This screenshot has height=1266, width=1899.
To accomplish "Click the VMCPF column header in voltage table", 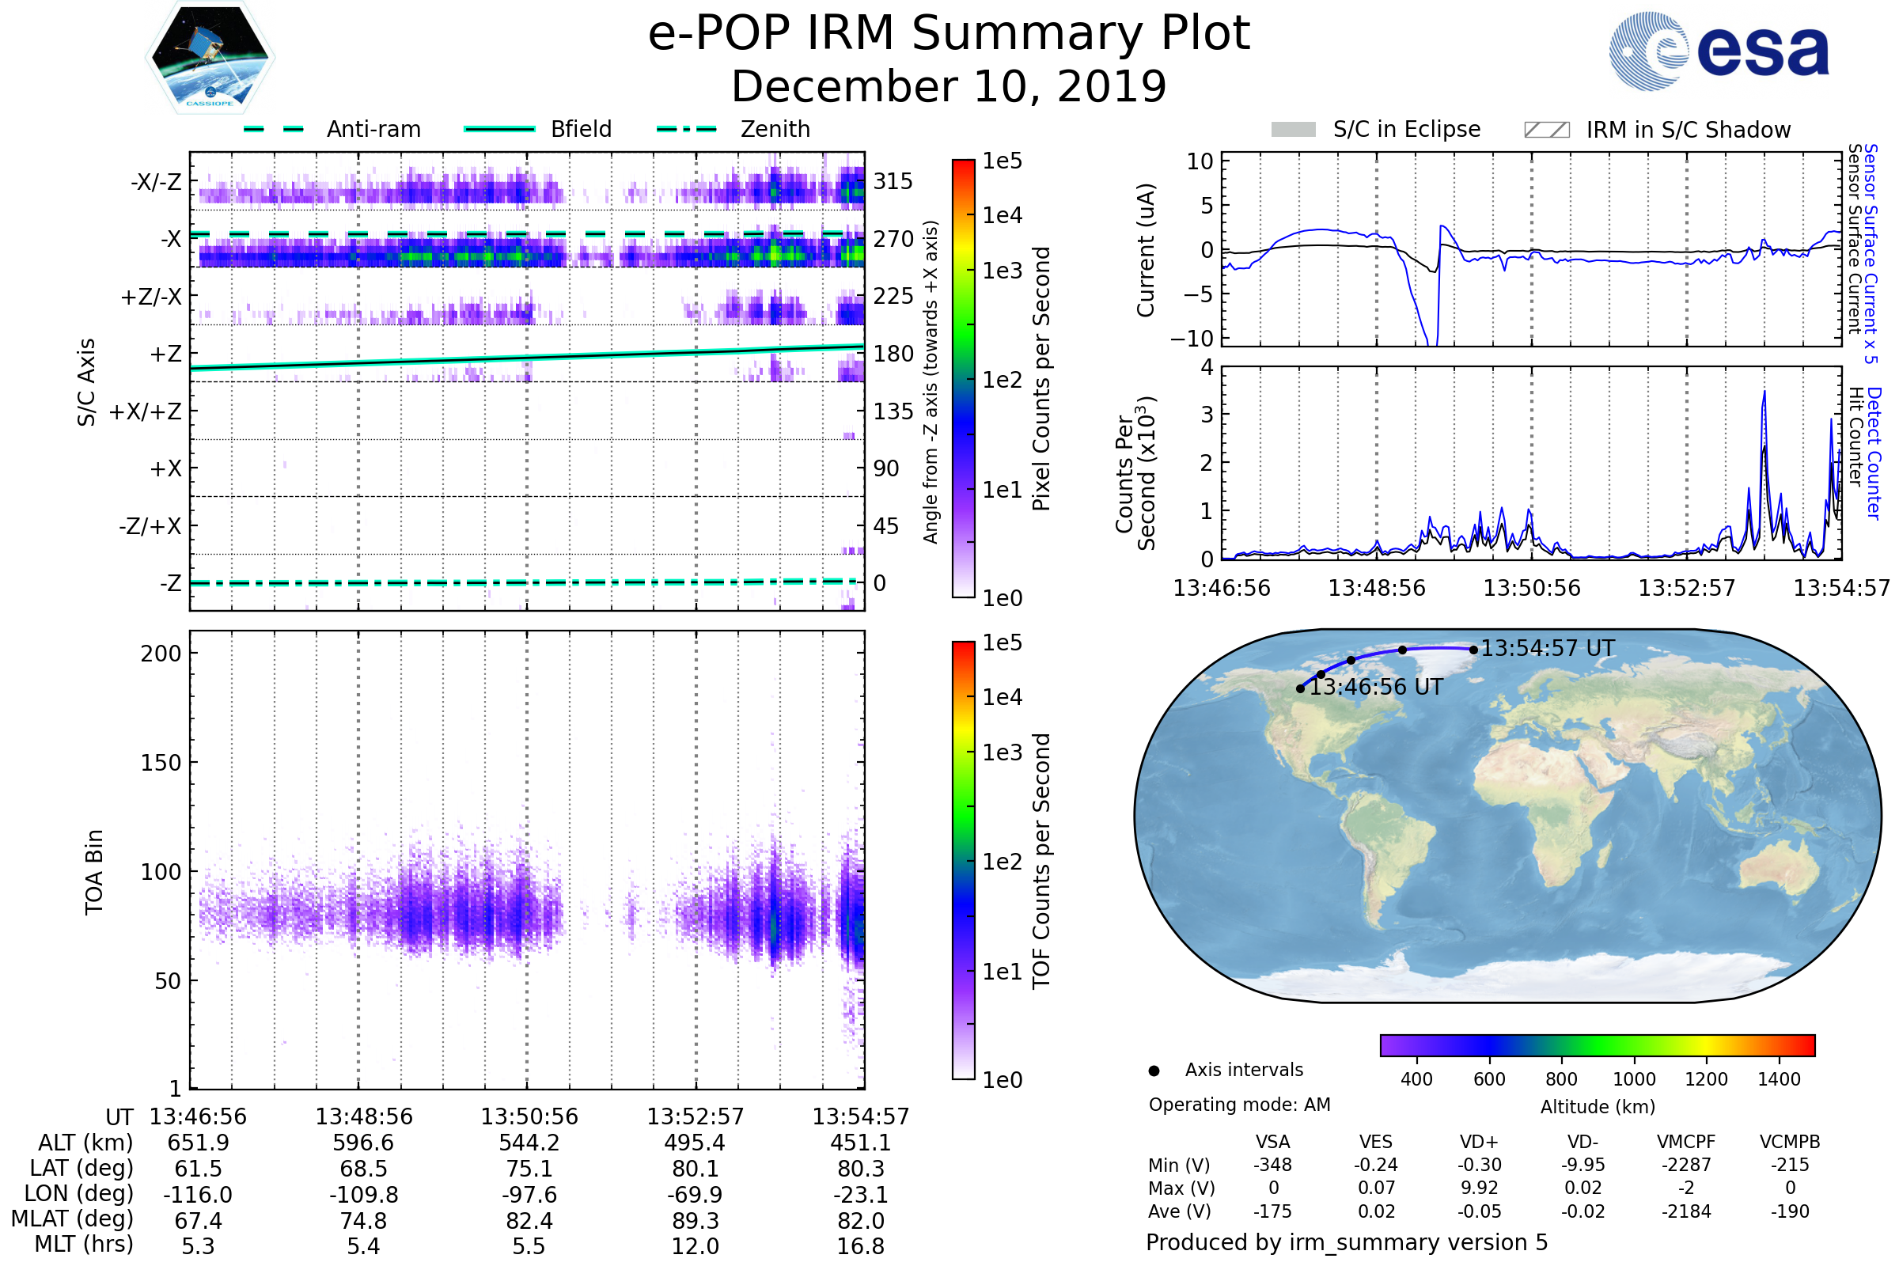I will click(1686, 1142).
